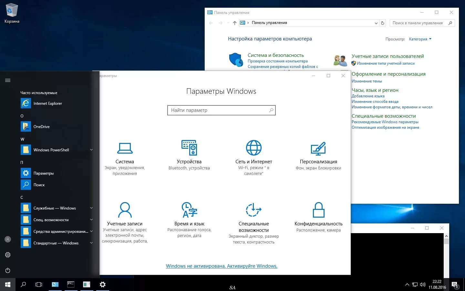
Task: Click Изменение типа учетной записи link
Action: pyautogui.click(x=386, y=63)
